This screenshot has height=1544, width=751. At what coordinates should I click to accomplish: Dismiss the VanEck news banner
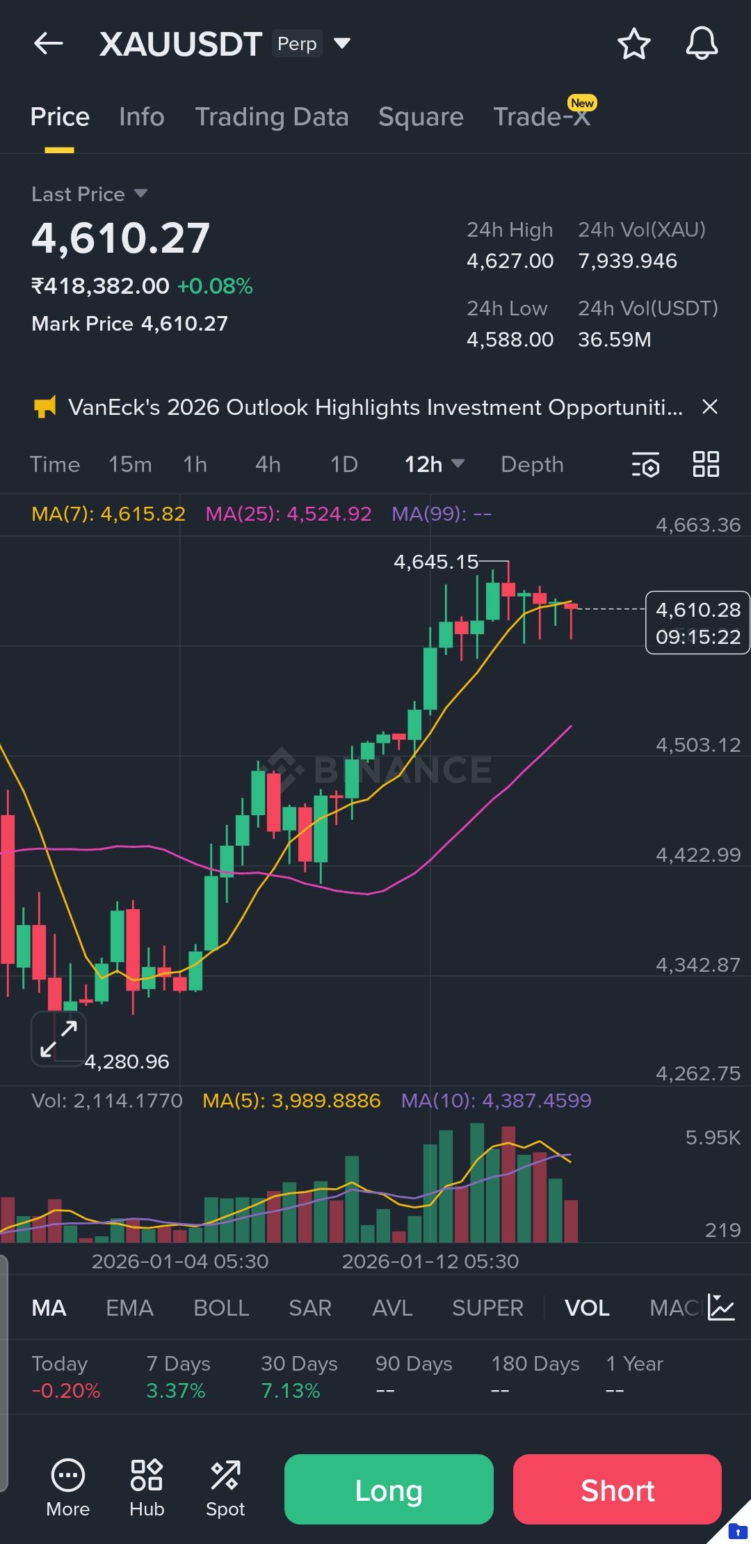pos(710,407)
